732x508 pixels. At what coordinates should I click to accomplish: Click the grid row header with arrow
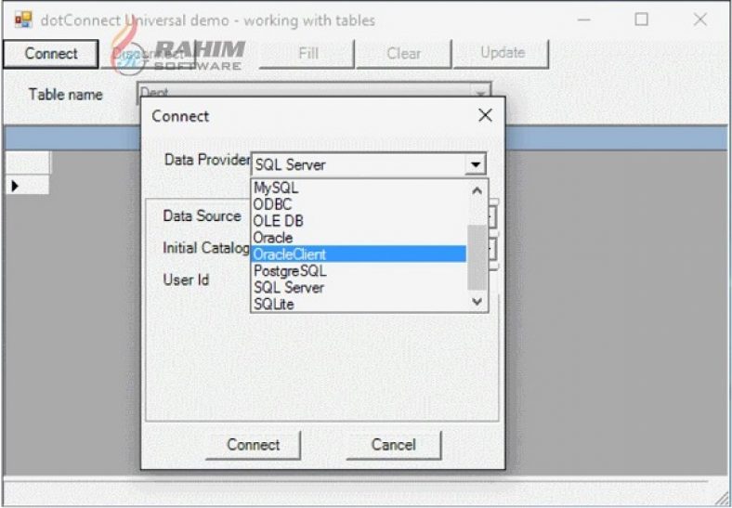pos(27,186)
